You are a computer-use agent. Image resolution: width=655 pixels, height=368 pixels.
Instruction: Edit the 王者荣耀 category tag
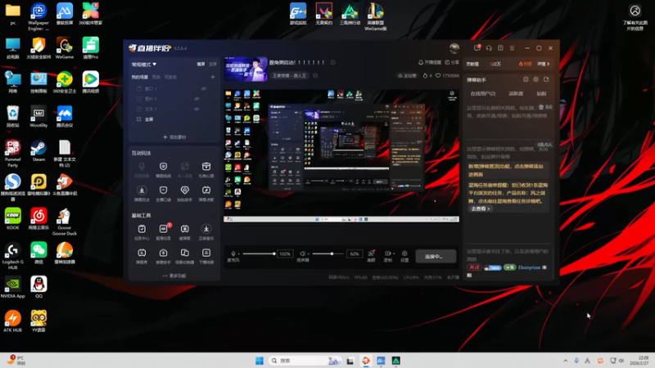pyautogui.click(x=315, y=75)
